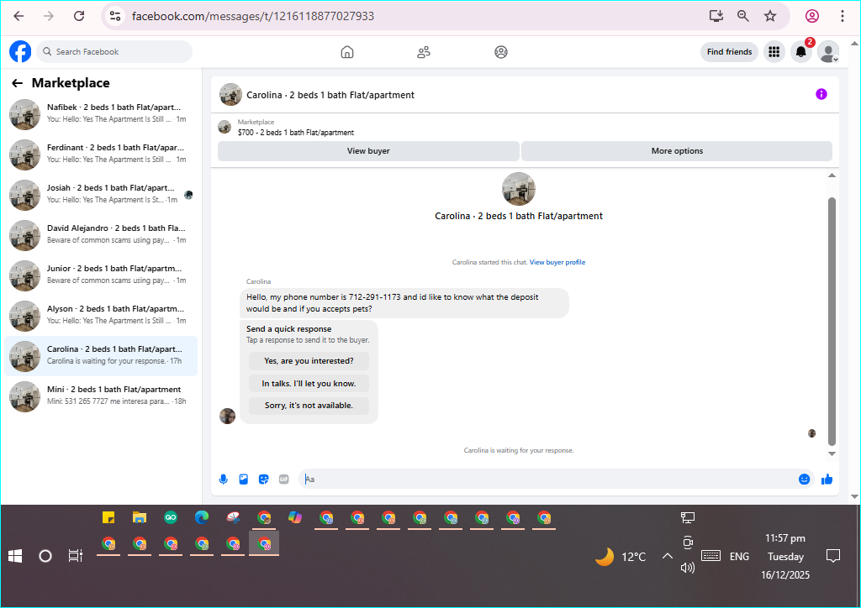Click the ENG language indicator
This screenshot has height=608, width=861.
tap(739, 556)
